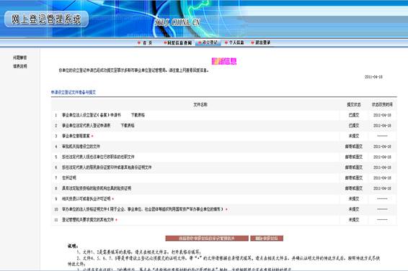Click 下载表格 for file row 1
This screenshot has width=408, height=271.
point(138,115)
